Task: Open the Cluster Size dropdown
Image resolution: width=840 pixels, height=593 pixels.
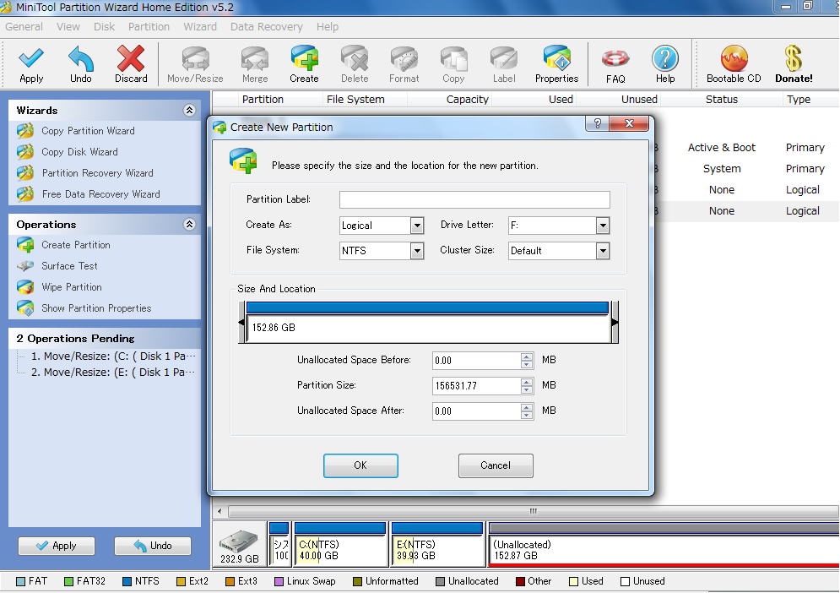Action: coord(603,251)
